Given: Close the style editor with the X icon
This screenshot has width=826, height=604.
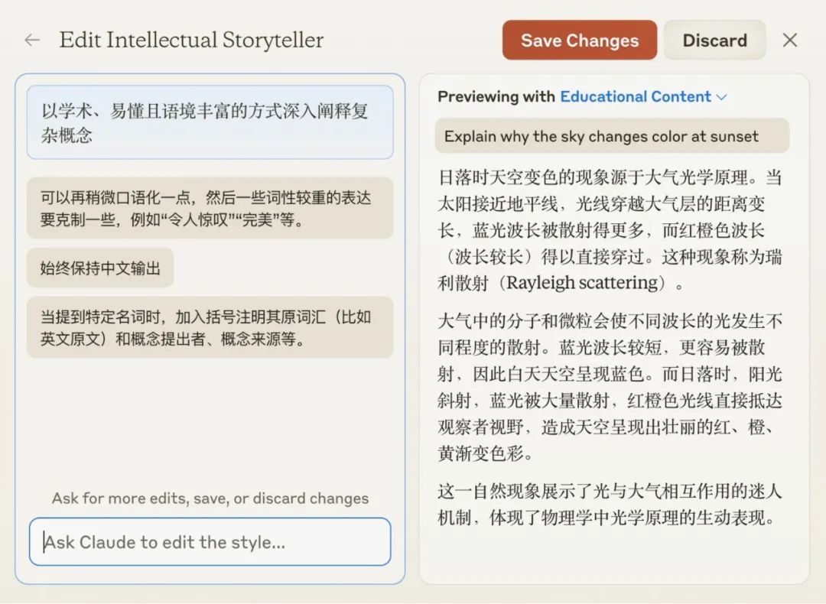Looking at the screenshot, I should (x=790, y=41).
